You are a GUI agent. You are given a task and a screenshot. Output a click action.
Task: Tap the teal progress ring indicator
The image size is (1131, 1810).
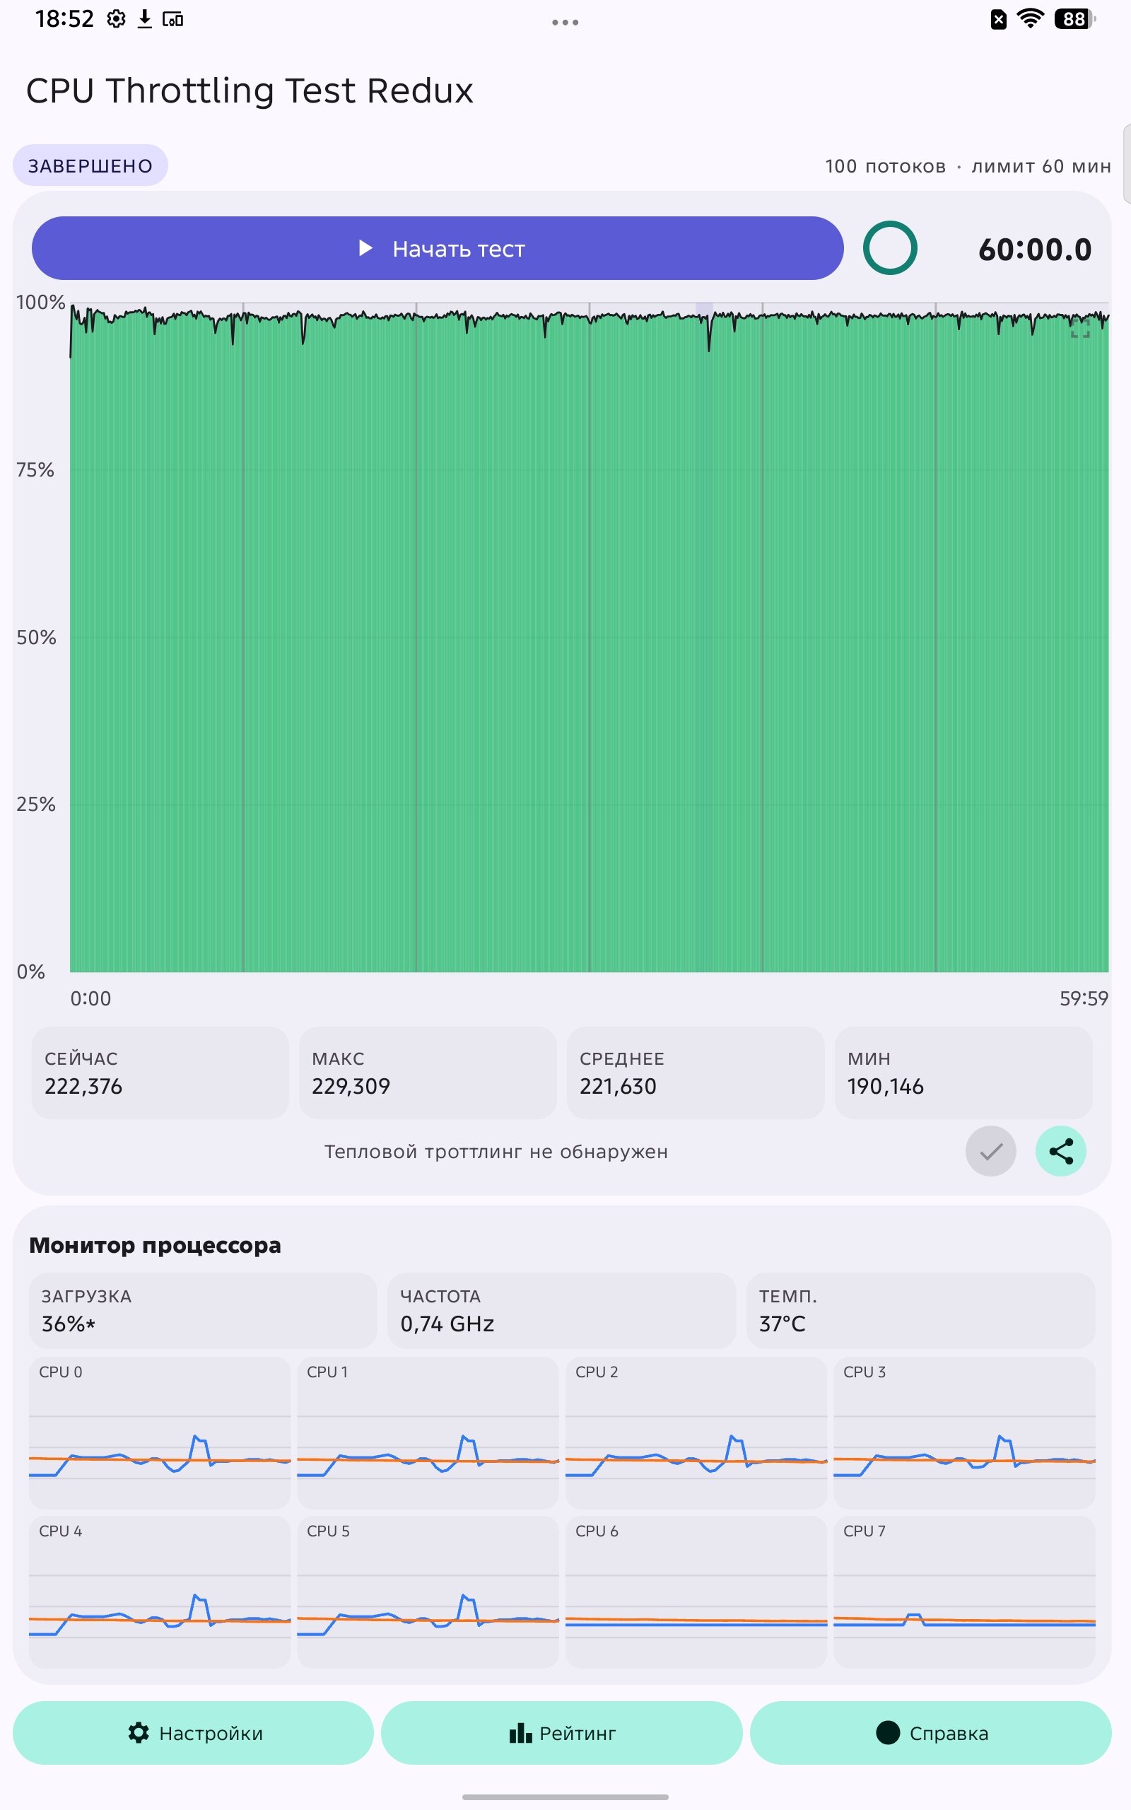tap(889, 247)
